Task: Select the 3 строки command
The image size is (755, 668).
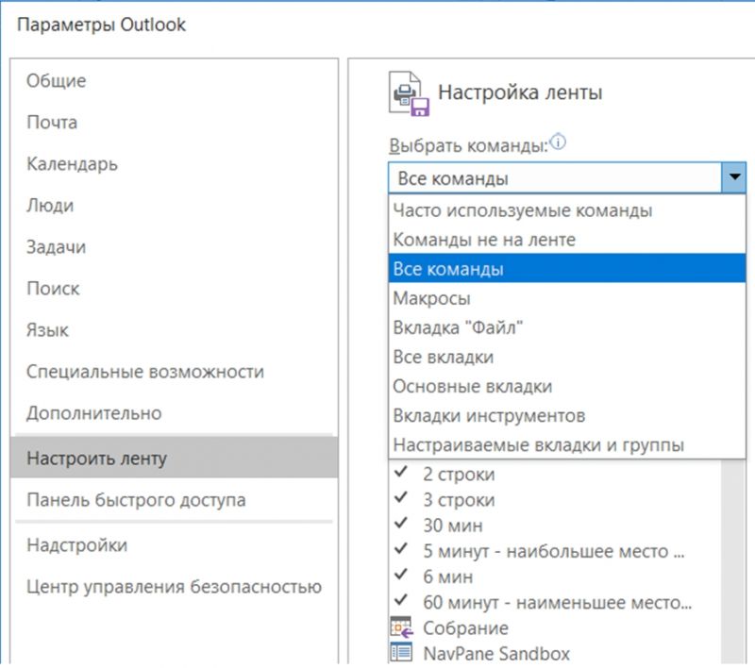Action: click(x=555, y=499)
